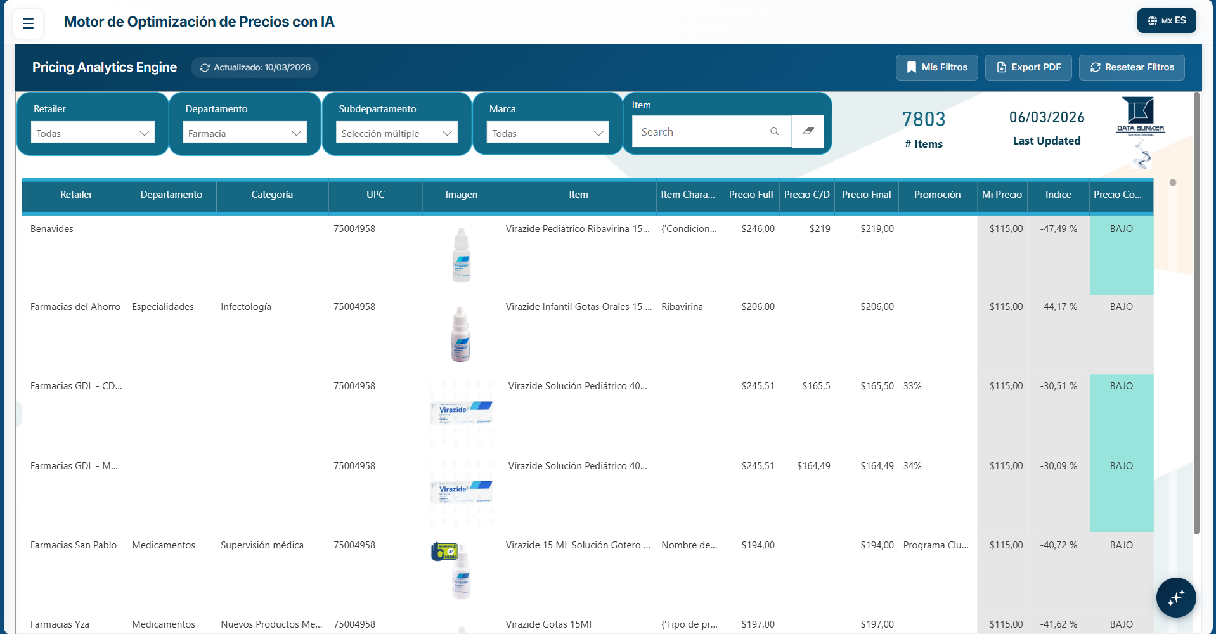Screen dimensions: 1216x634
Task: Click the Ribavirina characteristic cell
Action: click(x=682, y=307)
